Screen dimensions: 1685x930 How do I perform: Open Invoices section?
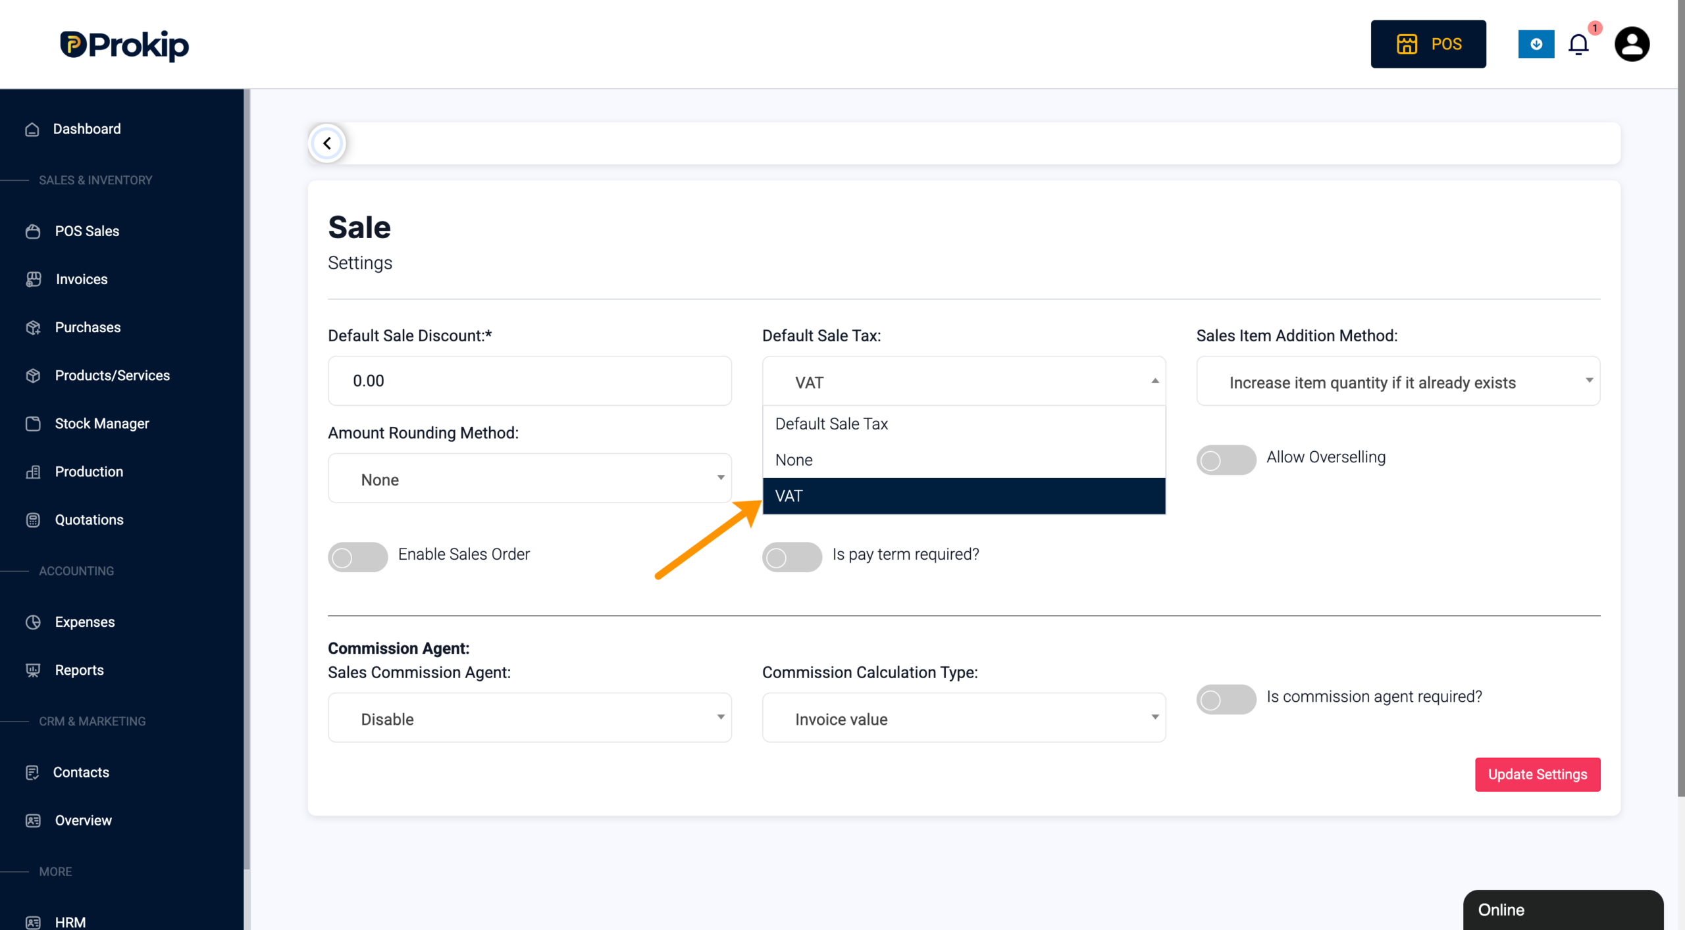coord(82,280)
